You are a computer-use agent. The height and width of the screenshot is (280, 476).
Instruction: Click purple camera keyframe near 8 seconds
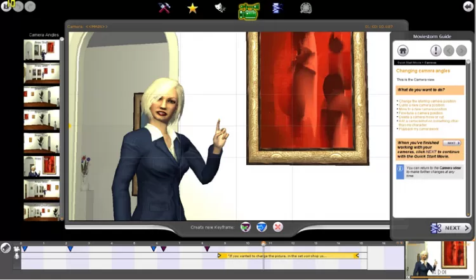(207, 249)
